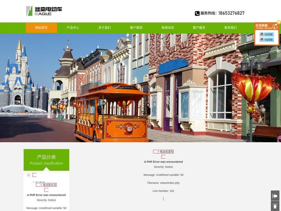This screenshot has height=211, width=281.
Task: Open the 产品中心 menu item
Action: [x=73, y=28]
